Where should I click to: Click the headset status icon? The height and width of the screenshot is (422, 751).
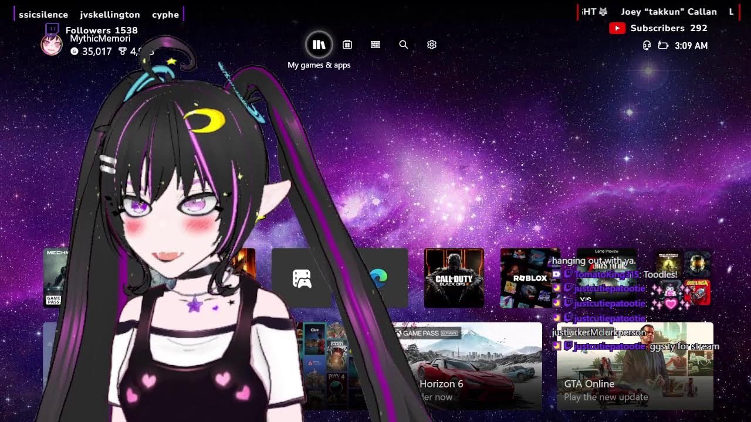point(647,46)
